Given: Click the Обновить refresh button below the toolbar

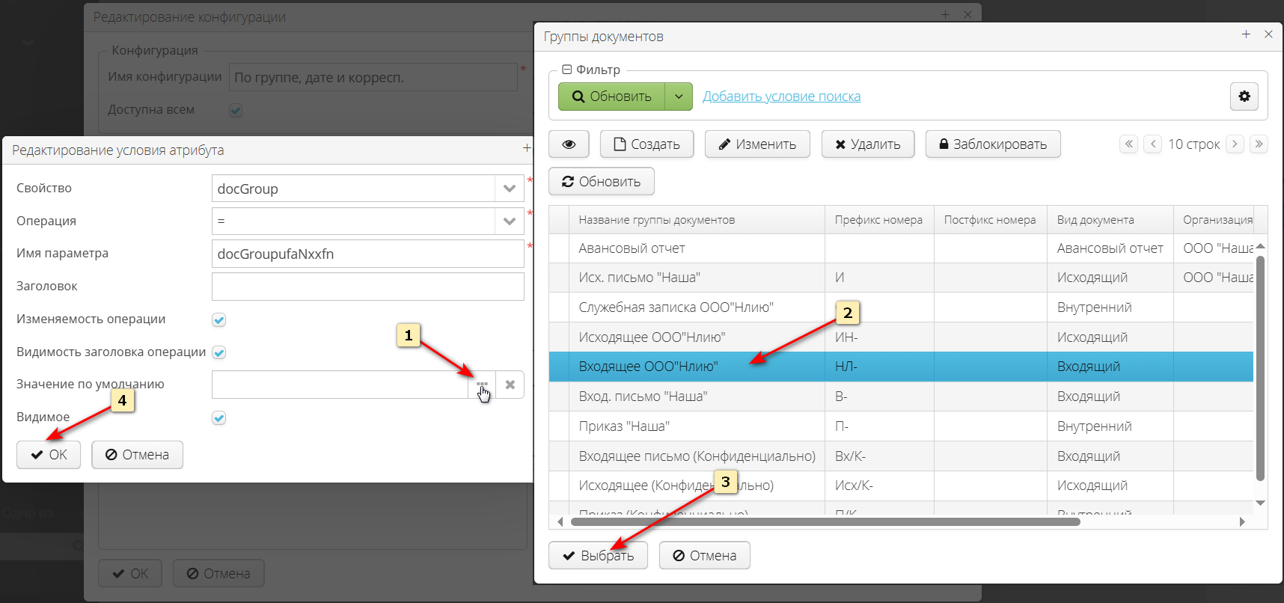Looking at the screenshot, I should pos(602,182).
